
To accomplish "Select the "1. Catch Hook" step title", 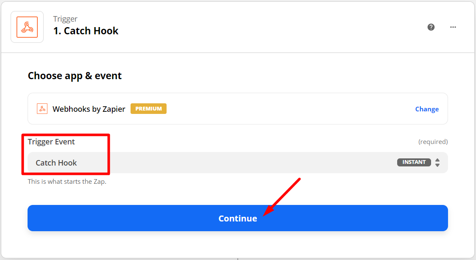I will 86,31.
